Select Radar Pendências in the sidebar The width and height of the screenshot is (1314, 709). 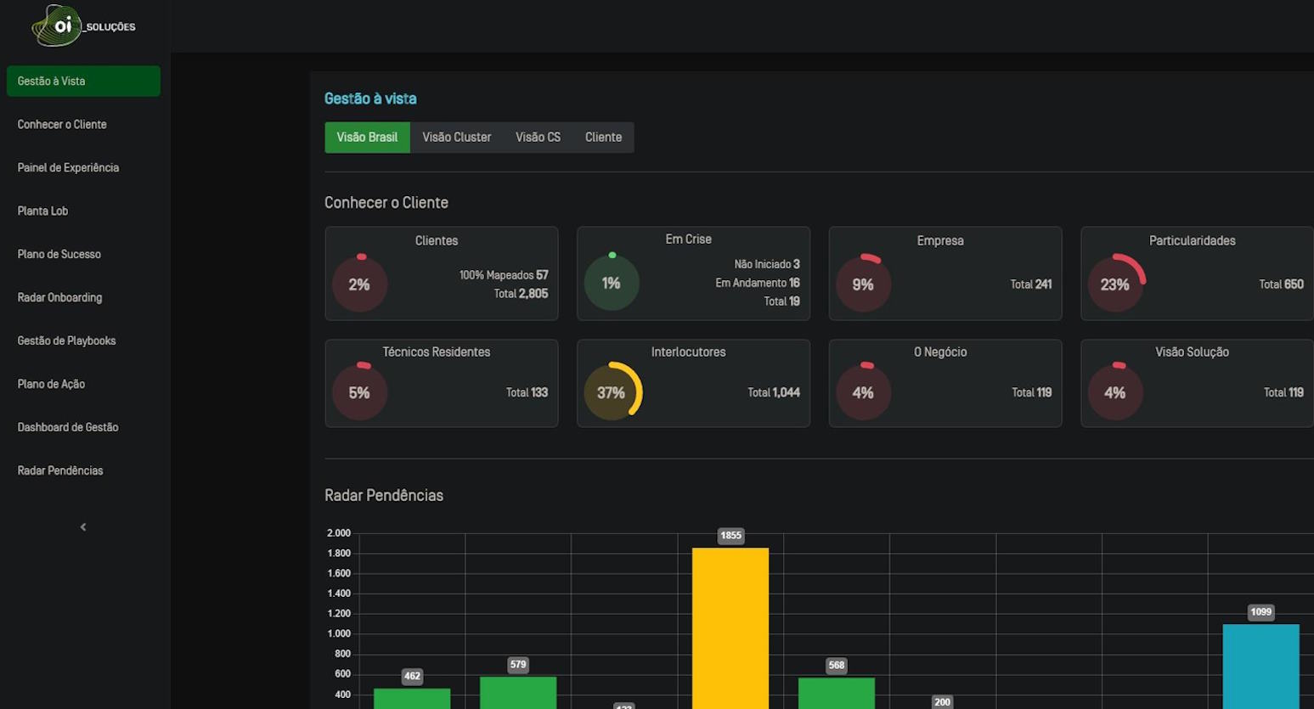coord(60,471)
